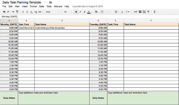
Task: Select the Monday, [DATE] cell
Action: pos(9,25)
